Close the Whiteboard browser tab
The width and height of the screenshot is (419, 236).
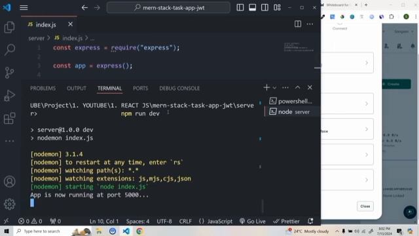click(356, 5)
